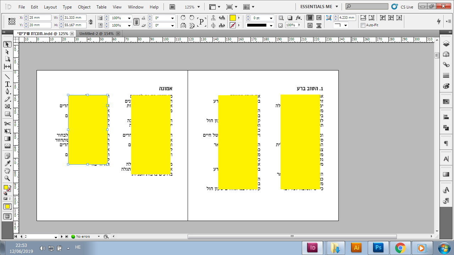The width and height of the screenshot is (454, 255).
Task: Open the corner shape dropdown
Action: point(346,25)
